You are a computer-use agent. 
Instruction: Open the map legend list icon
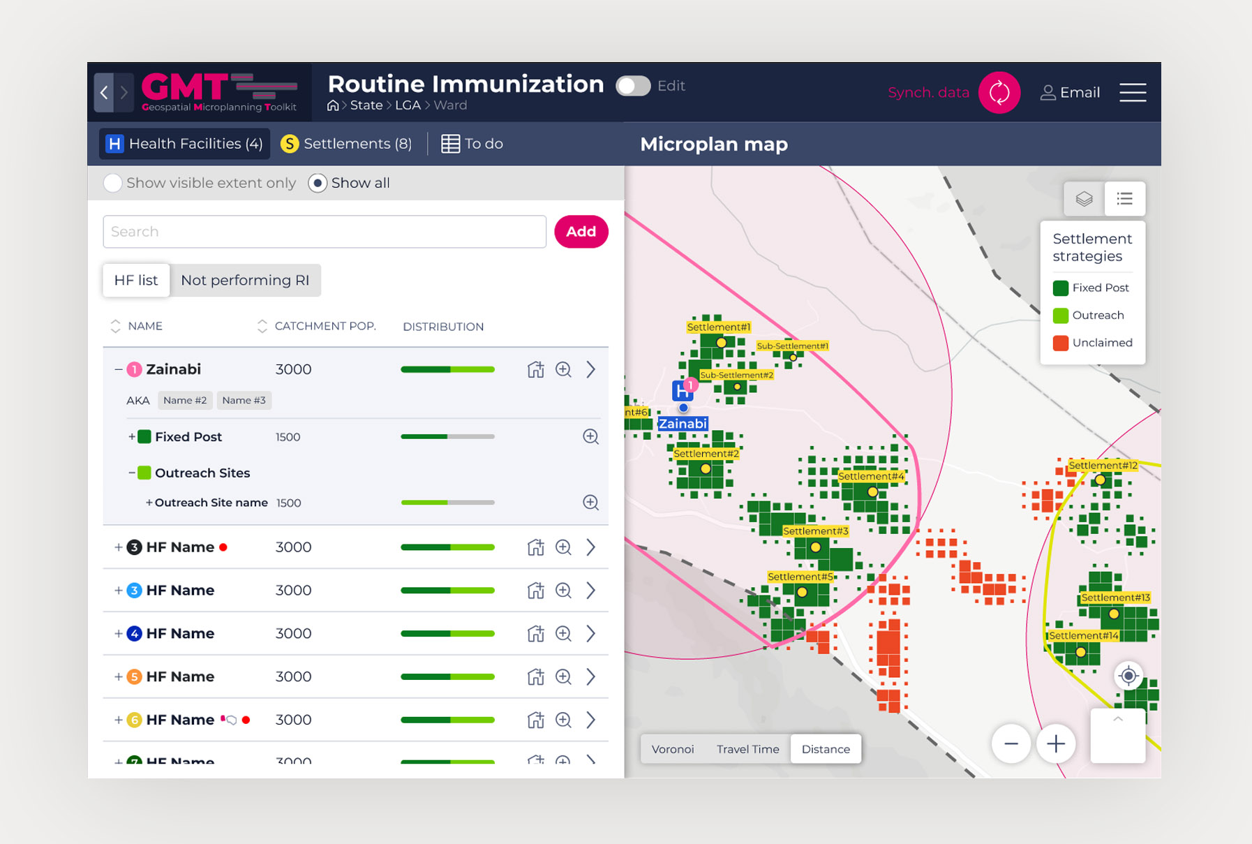[x=1124, y=199]
